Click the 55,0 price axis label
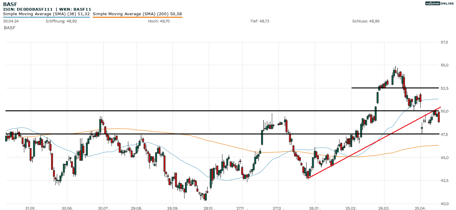 pos(444,65)
